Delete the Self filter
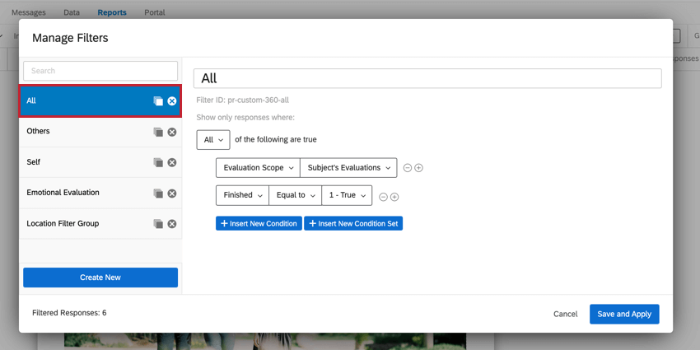 pos(172,162)
